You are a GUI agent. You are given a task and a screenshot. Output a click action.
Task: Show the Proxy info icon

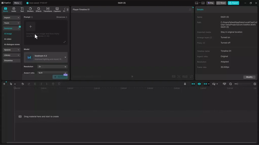pos(204,43)
